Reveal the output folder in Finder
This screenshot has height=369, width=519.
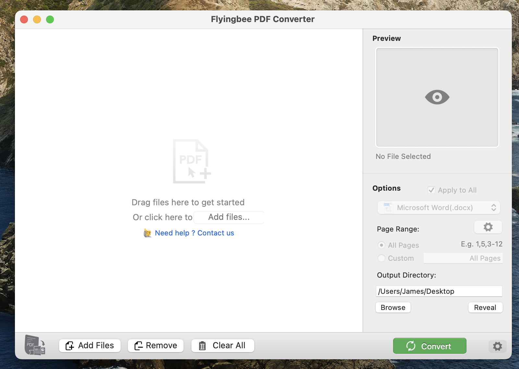[x=485, y=307]
